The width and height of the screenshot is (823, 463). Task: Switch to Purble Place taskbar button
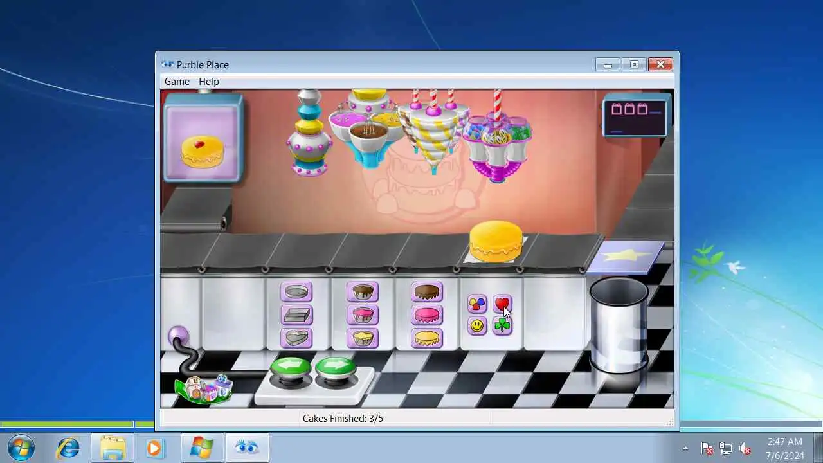[248, 448]
